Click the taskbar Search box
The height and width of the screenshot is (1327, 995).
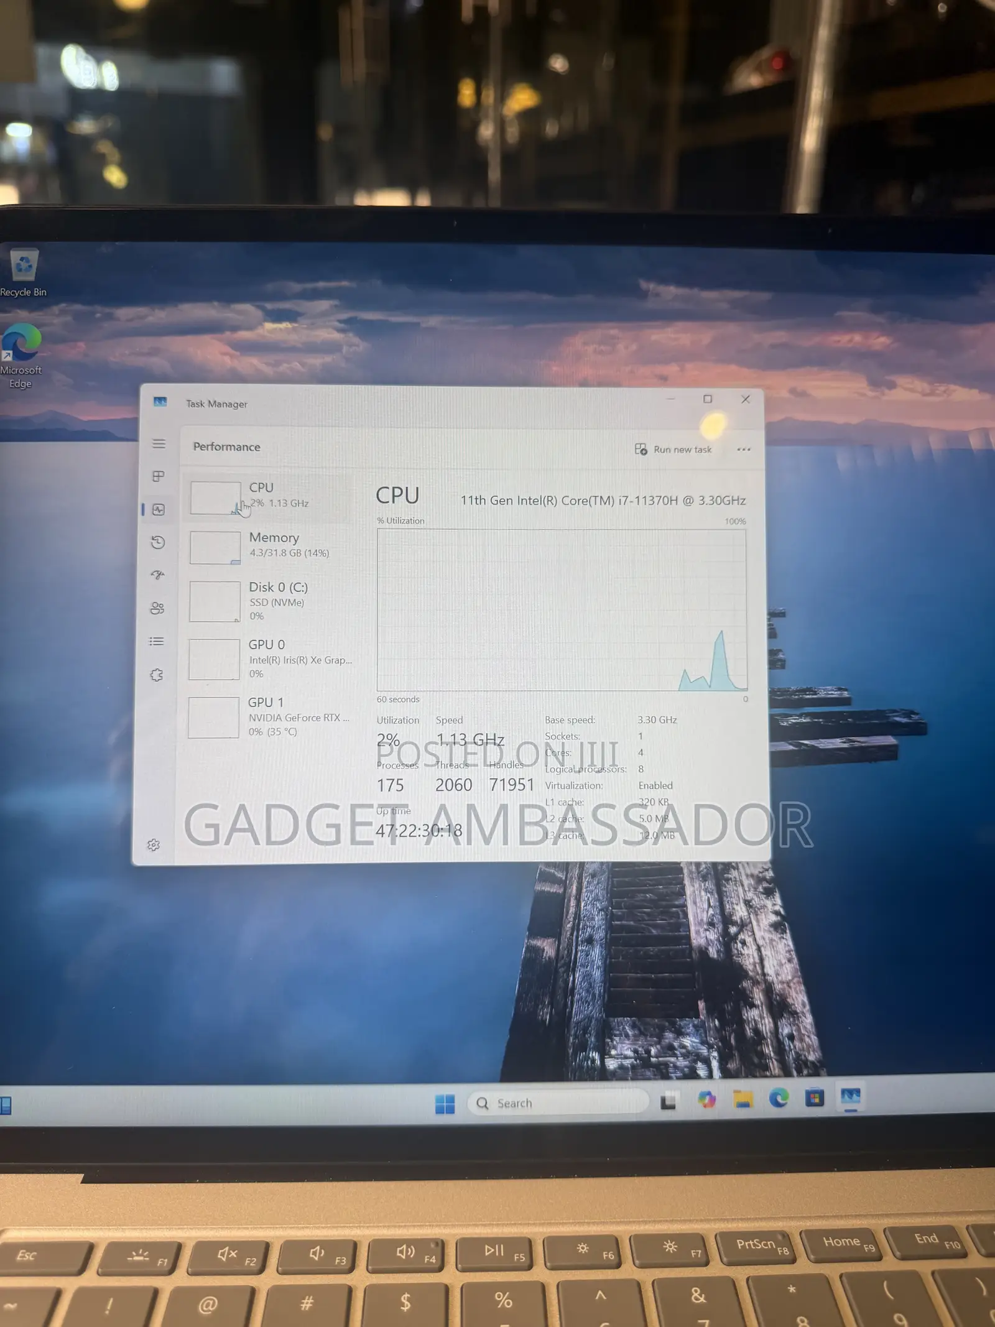(558, 1103)
